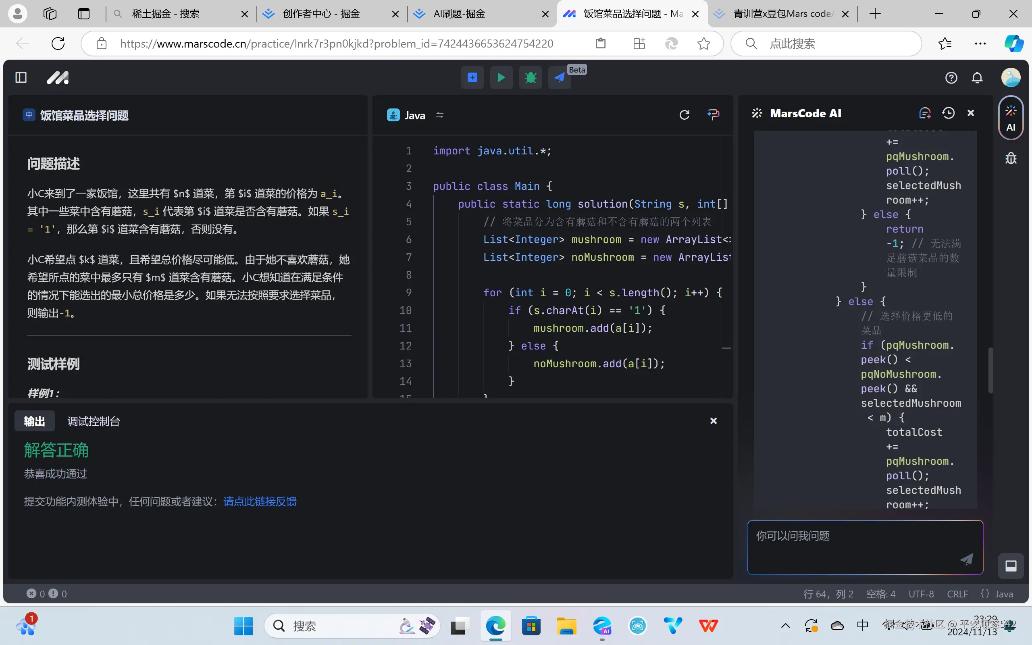Reset code with the refresh icon
The image size is (1032, 645).
[x=684, y=115]
